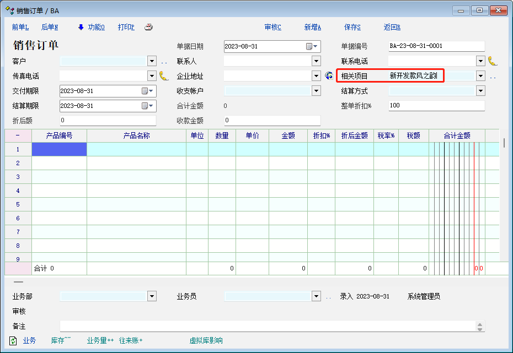This screenshot has width=513, height=353.
Task: Click the 保存 button
Action: [352, 27]
